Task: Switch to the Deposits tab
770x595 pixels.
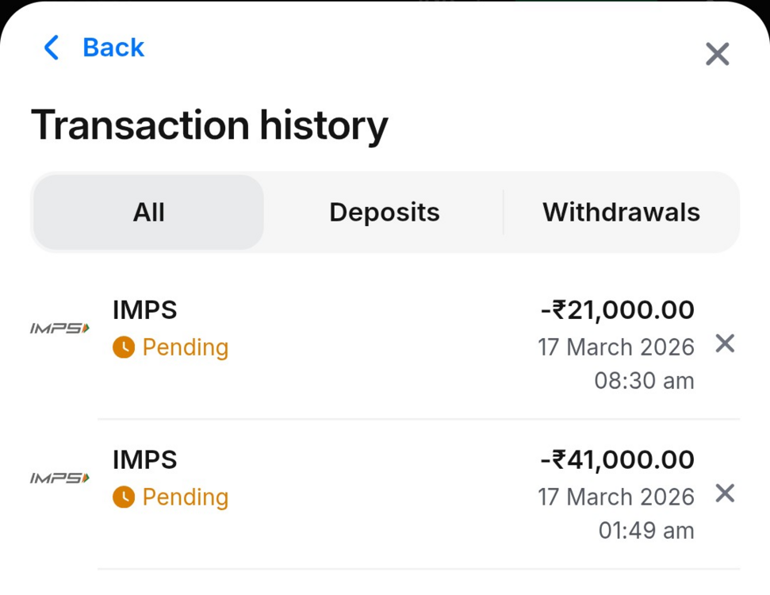Action: click(x=385, y=213)
